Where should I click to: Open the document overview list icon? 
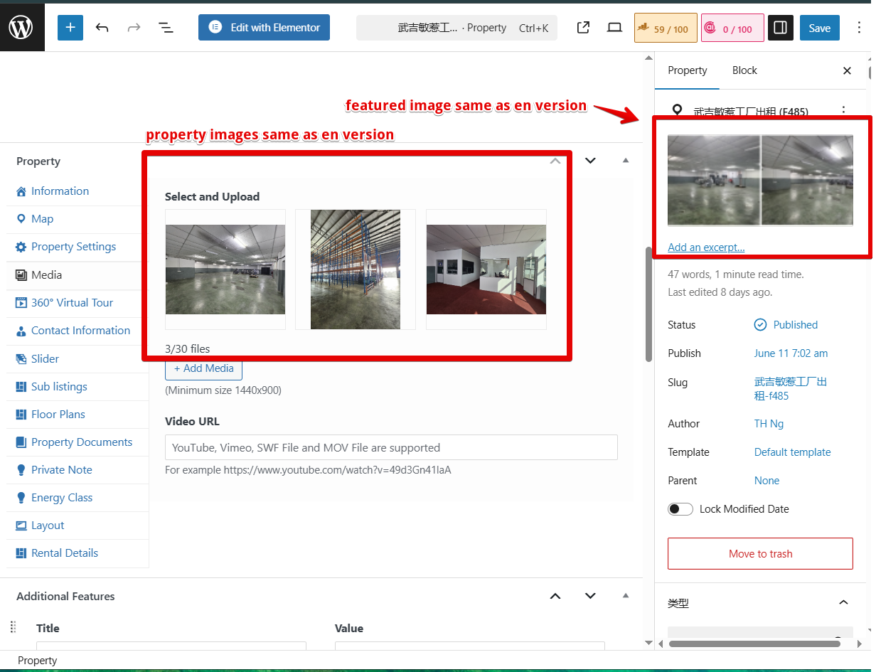tap(166, 28)
